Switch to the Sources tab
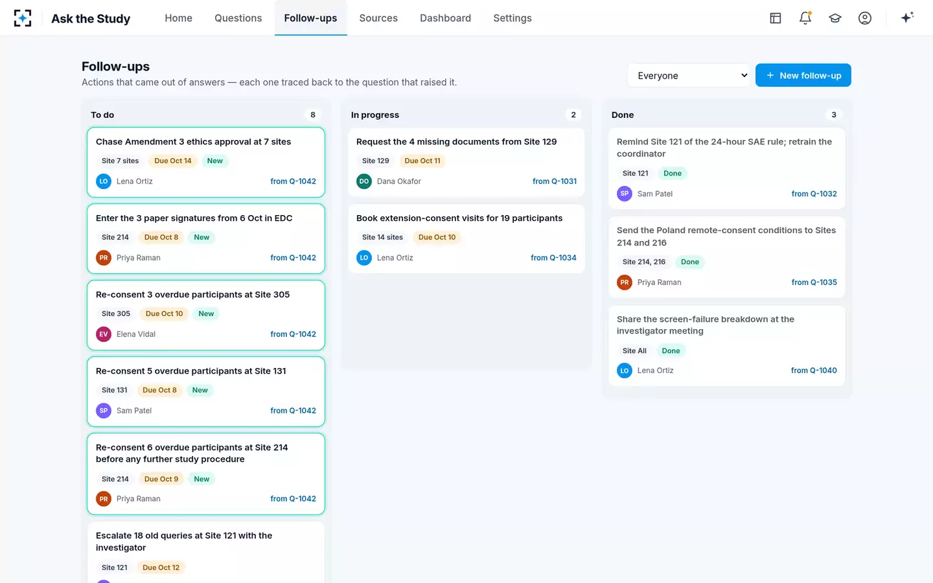 pos(378,18)
